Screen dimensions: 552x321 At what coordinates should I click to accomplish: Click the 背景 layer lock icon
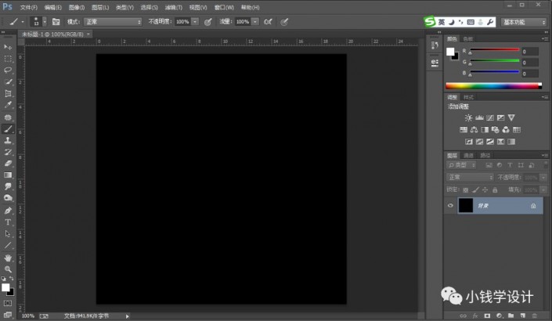click(533, 205)
